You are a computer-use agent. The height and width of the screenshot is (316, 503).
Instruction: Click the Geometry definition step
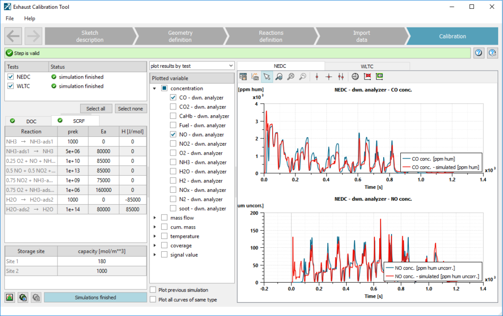[x=180, y=36]
